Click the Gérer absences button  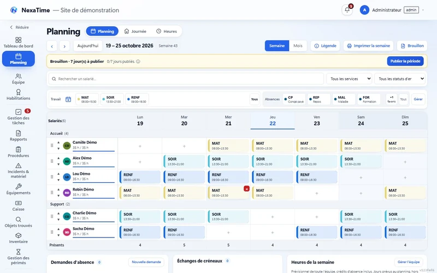tap(418, 99)
